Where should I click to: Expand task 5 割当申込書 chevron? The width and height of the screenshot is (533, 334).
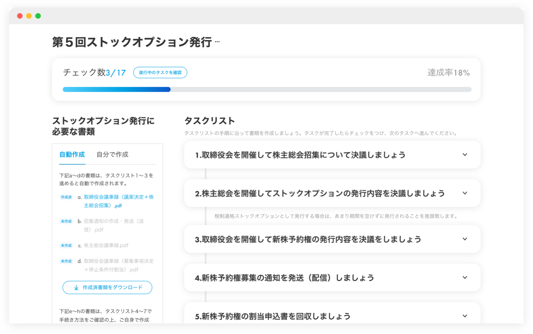pyautogui.click(x=465, y=316)
